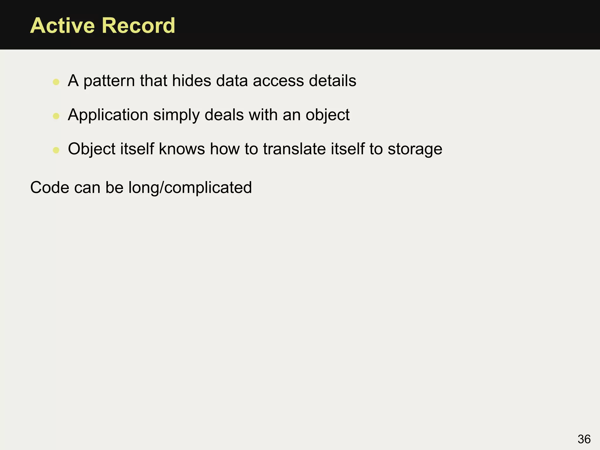Click the word "object" ending the second bullet
Image resolution: width=600 pixels, height=450 pixels.
pos(327,115)
